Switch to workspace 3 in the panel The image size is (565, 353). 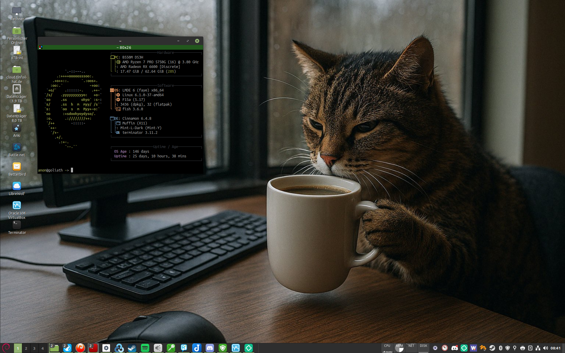34,348
